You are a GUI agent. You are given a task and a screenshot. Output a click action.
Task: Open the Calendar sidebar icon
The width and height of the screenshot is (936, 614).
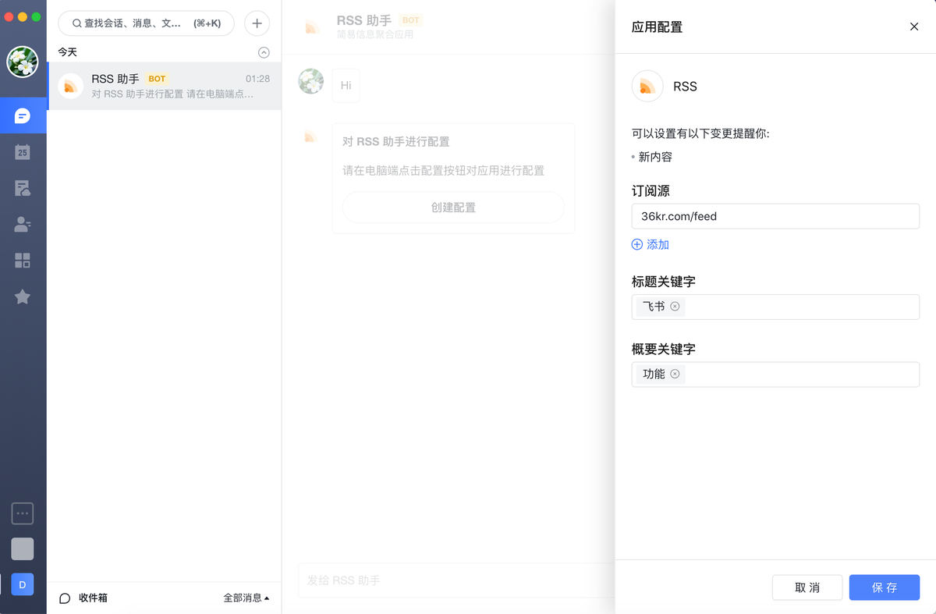[x=23, y=152]
